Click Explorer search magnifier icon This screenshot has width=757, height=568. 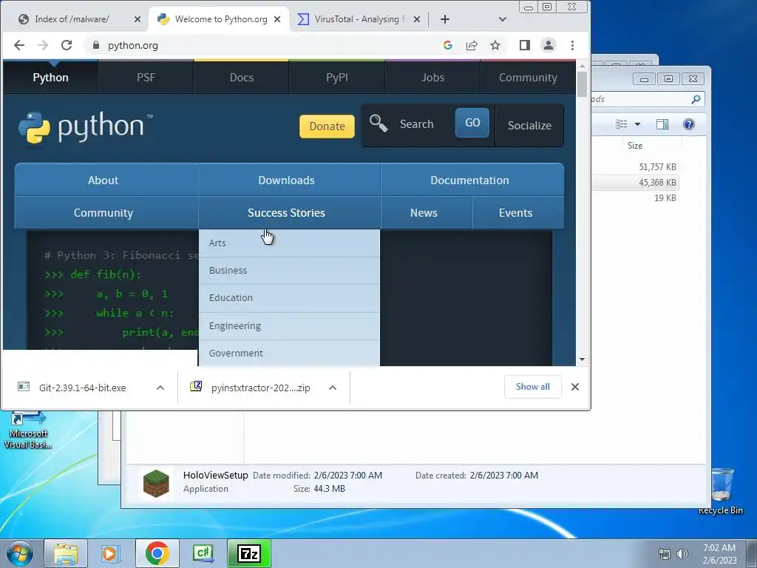coord(696,99)
